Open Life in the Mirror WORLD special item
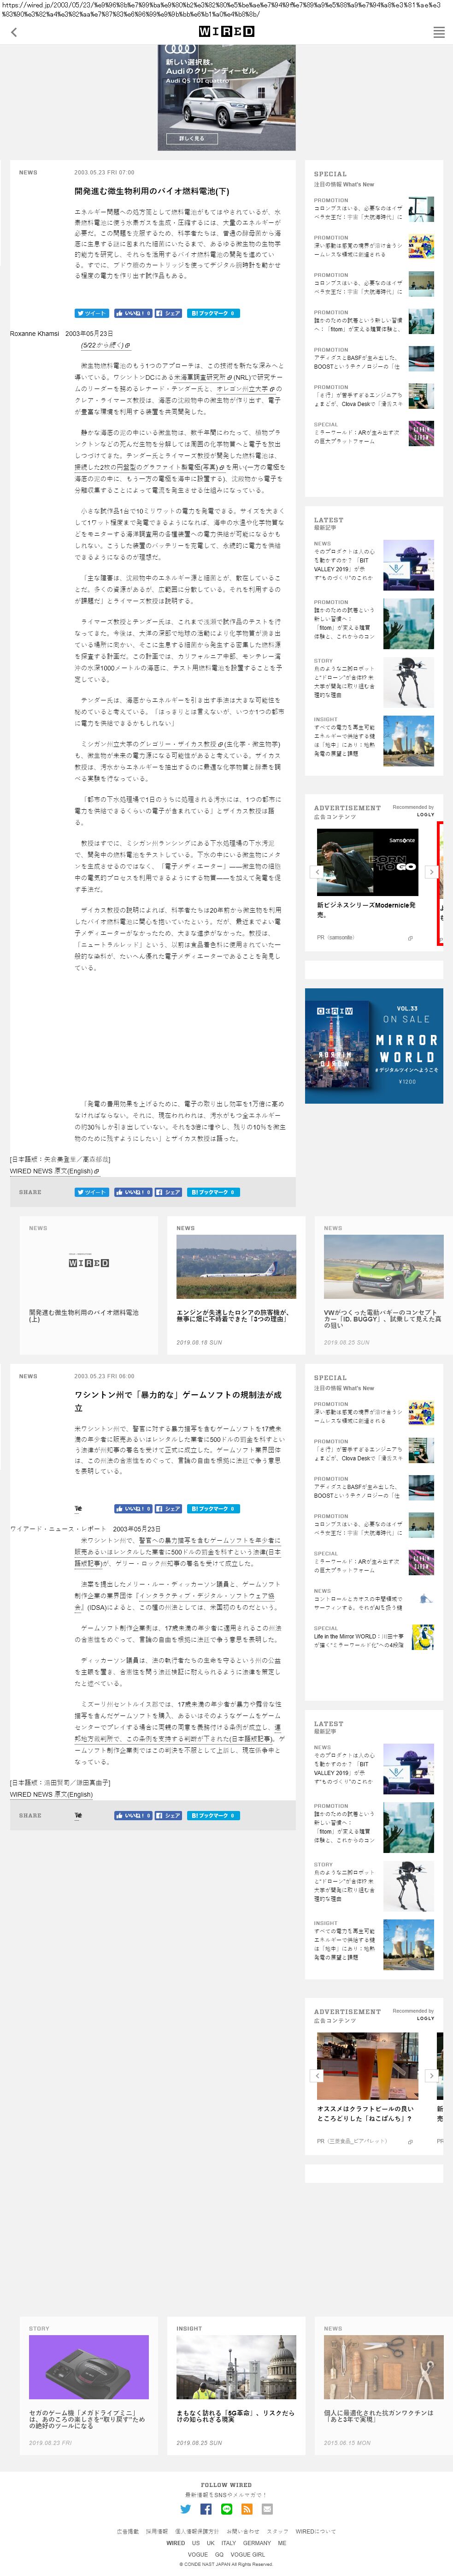This screenshot has width=453, height=2576. pyautogui.click(x=374, y=1637)
